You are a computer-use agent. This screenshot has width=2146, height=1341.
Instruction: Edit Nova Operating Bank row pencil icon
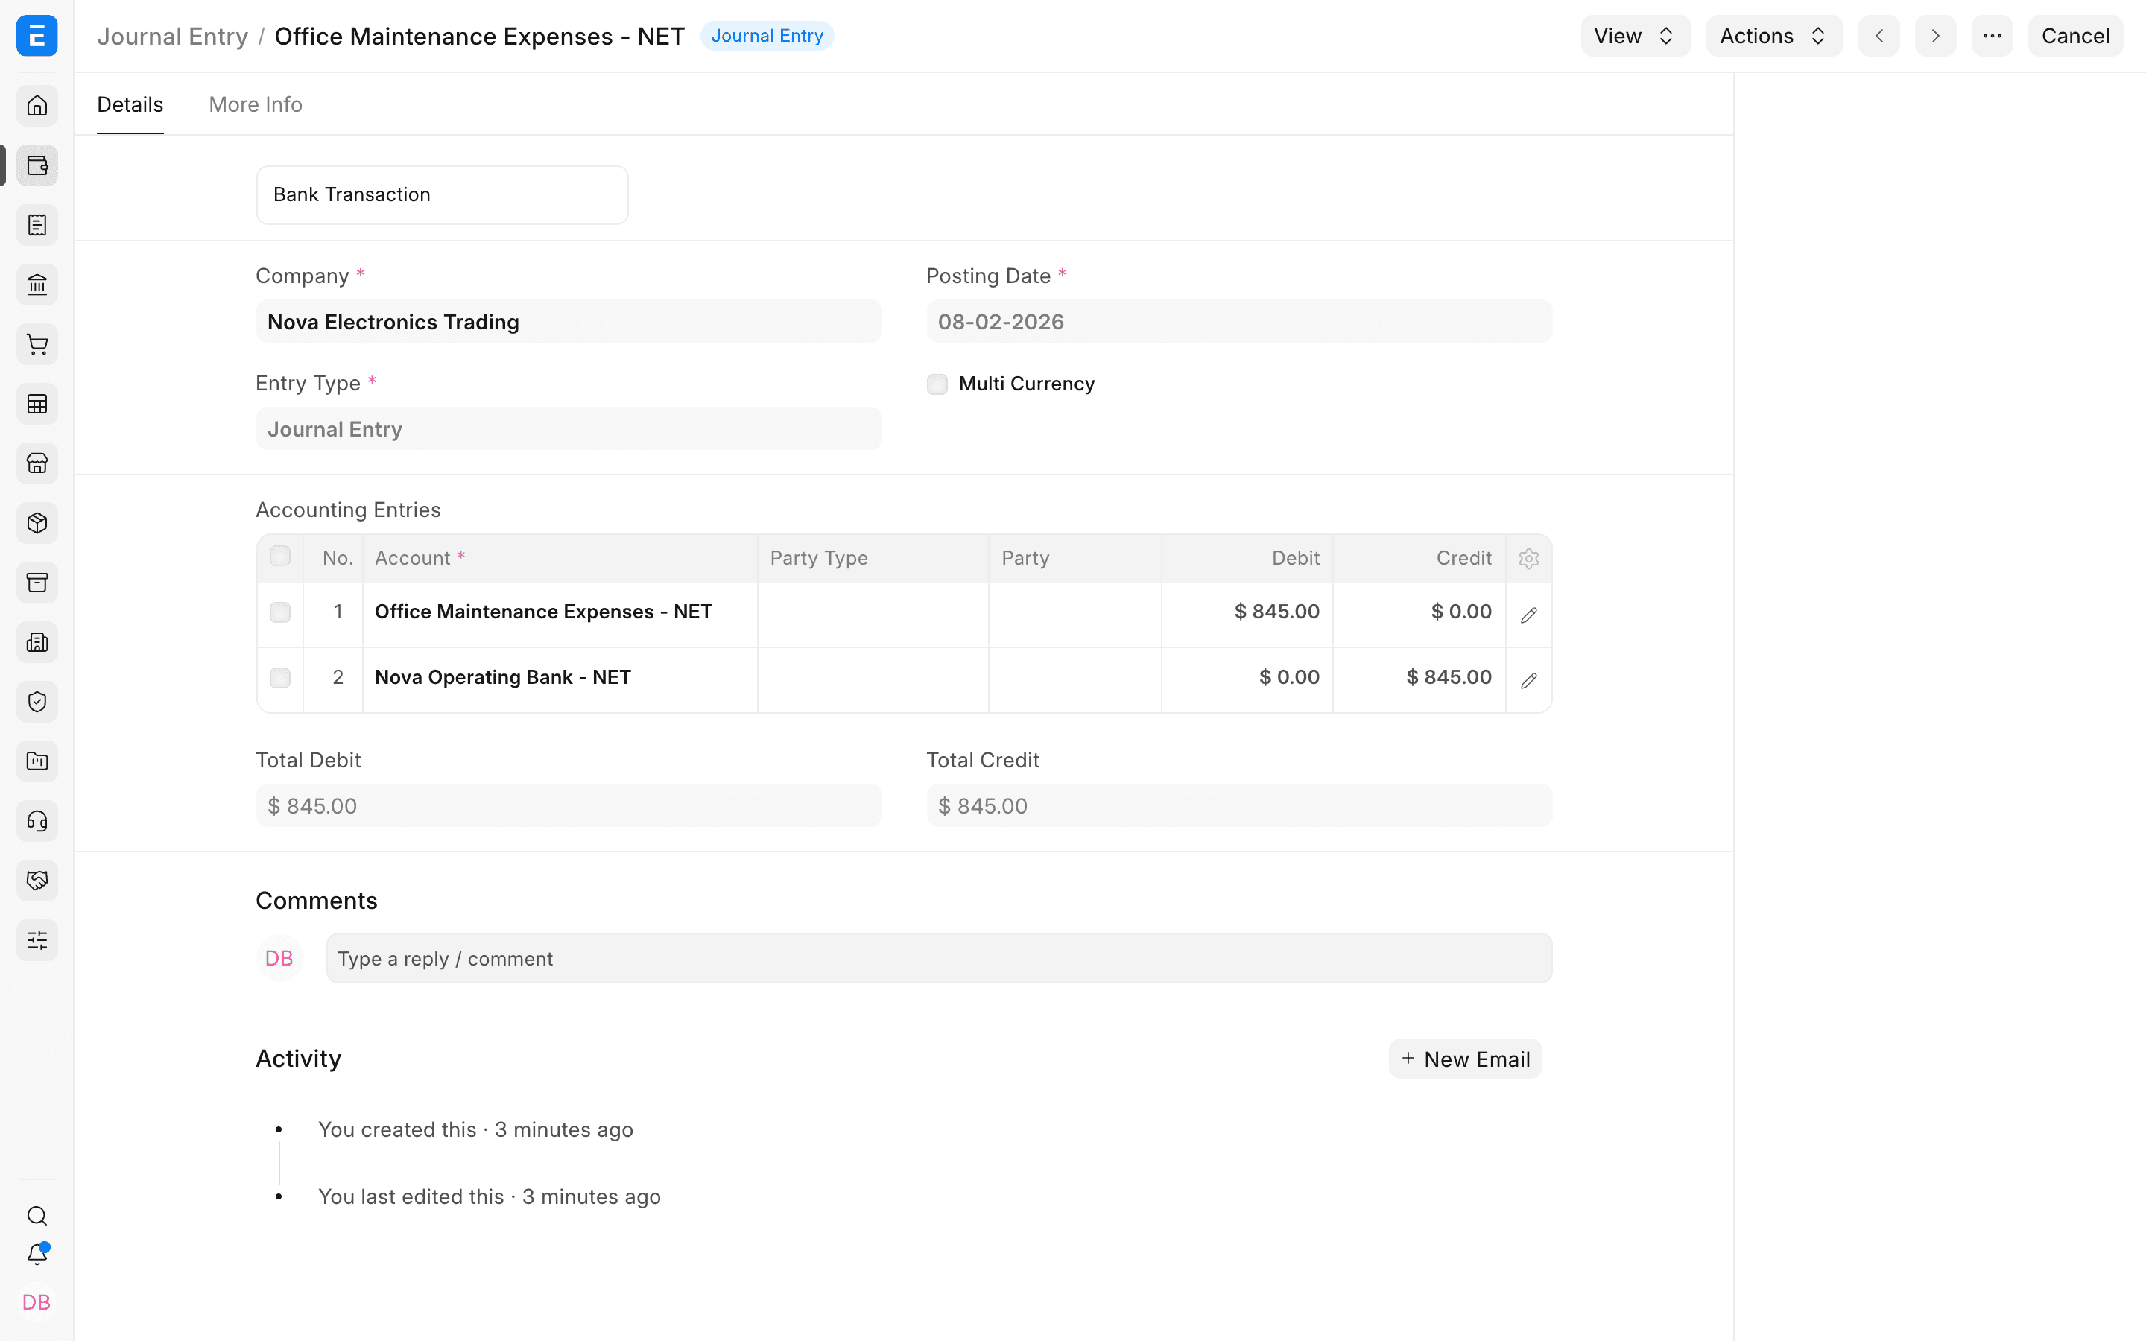(1529, 680)
